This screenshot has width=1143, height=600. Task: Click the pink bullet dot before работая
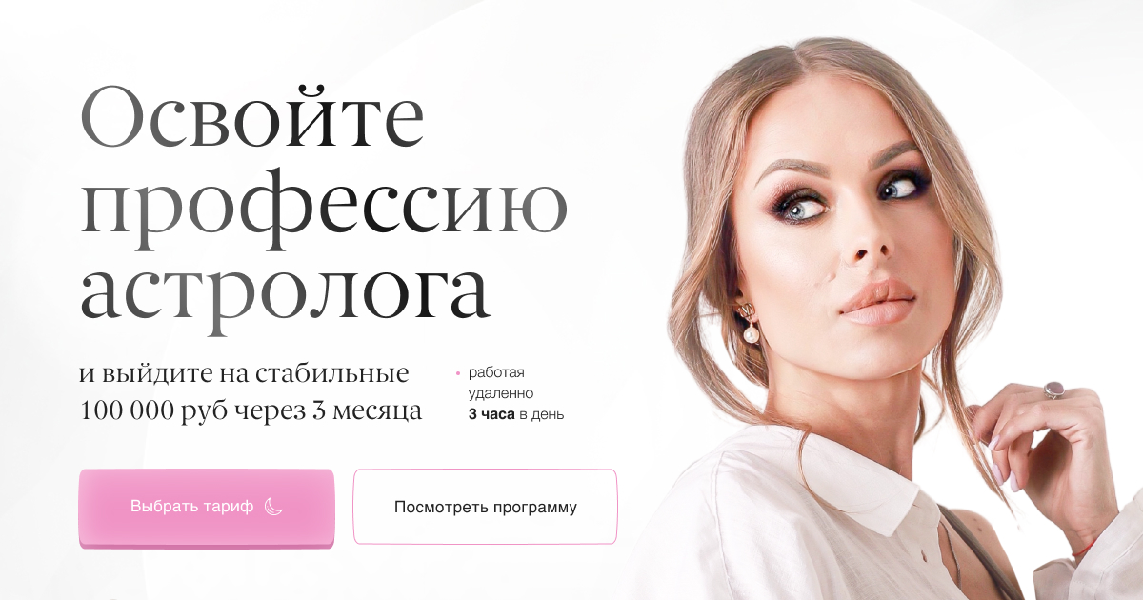(x=458, y=373)
